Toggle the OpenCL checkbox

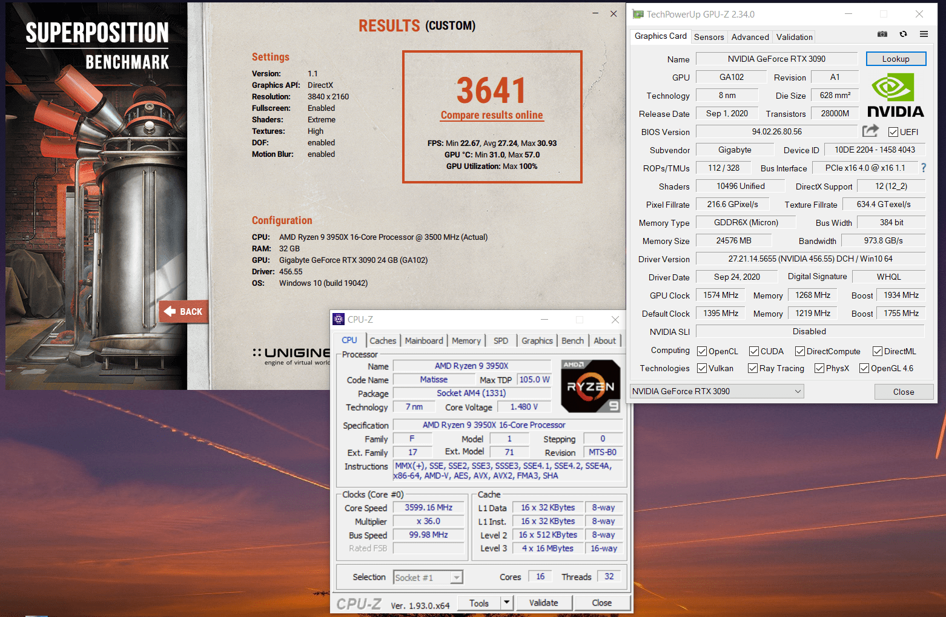tap(702, 351)
